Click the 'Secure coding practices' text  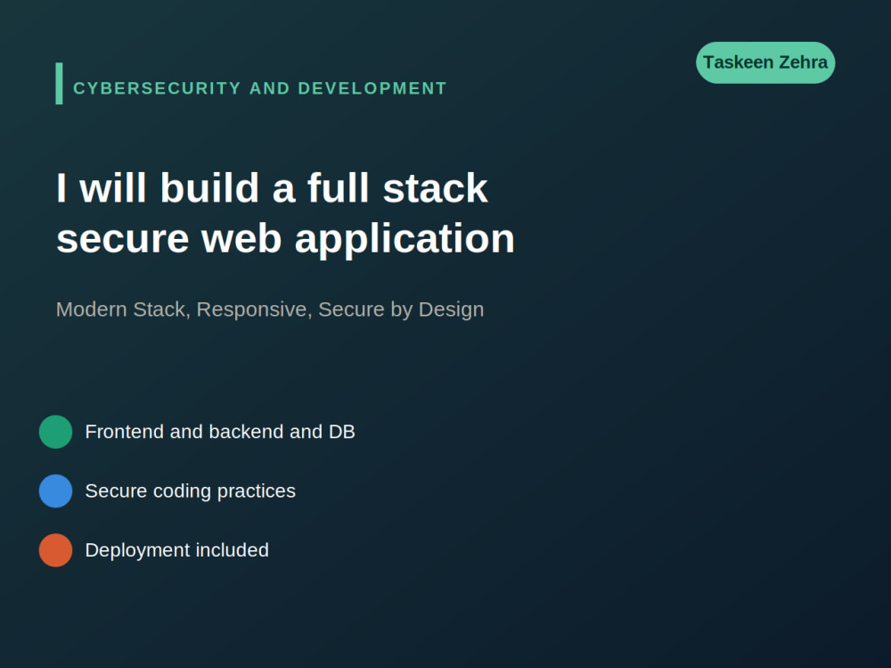click(191, 491)
